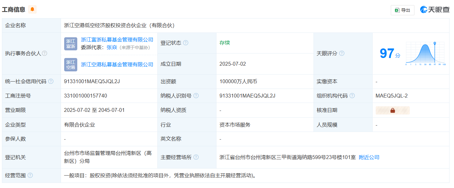This screenshot has width=454, height=188.
Task: Click the credit code 91331001MAEQ5JQL2J under 统一社会信用代码
Action: [92, 81]
